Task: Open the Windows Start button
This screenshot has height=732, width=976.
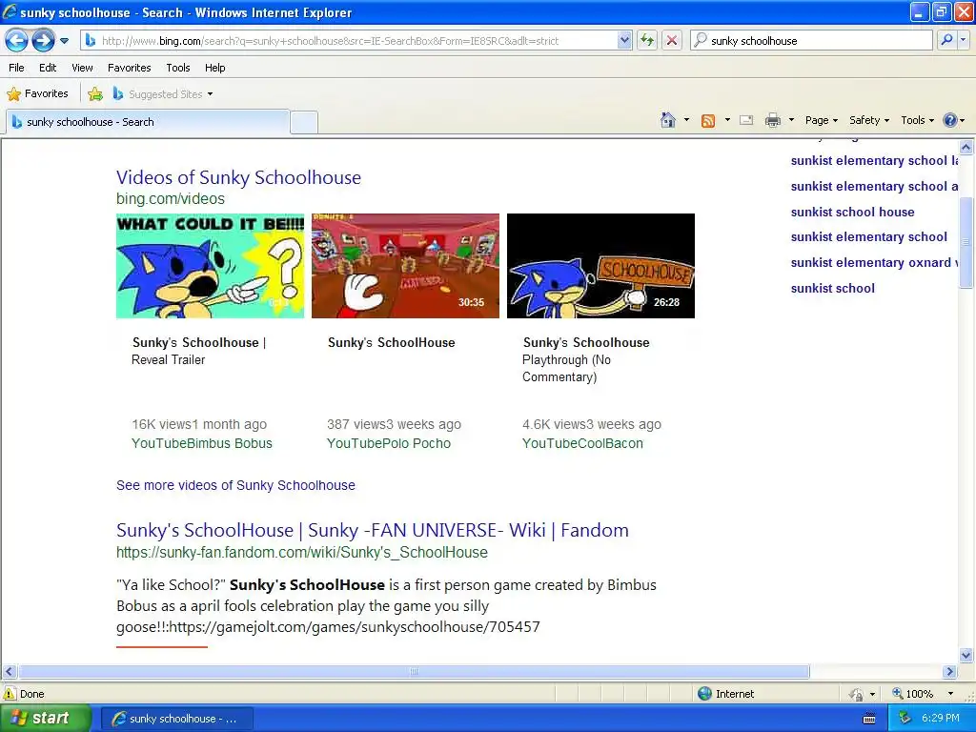Action: coord(46,718)
